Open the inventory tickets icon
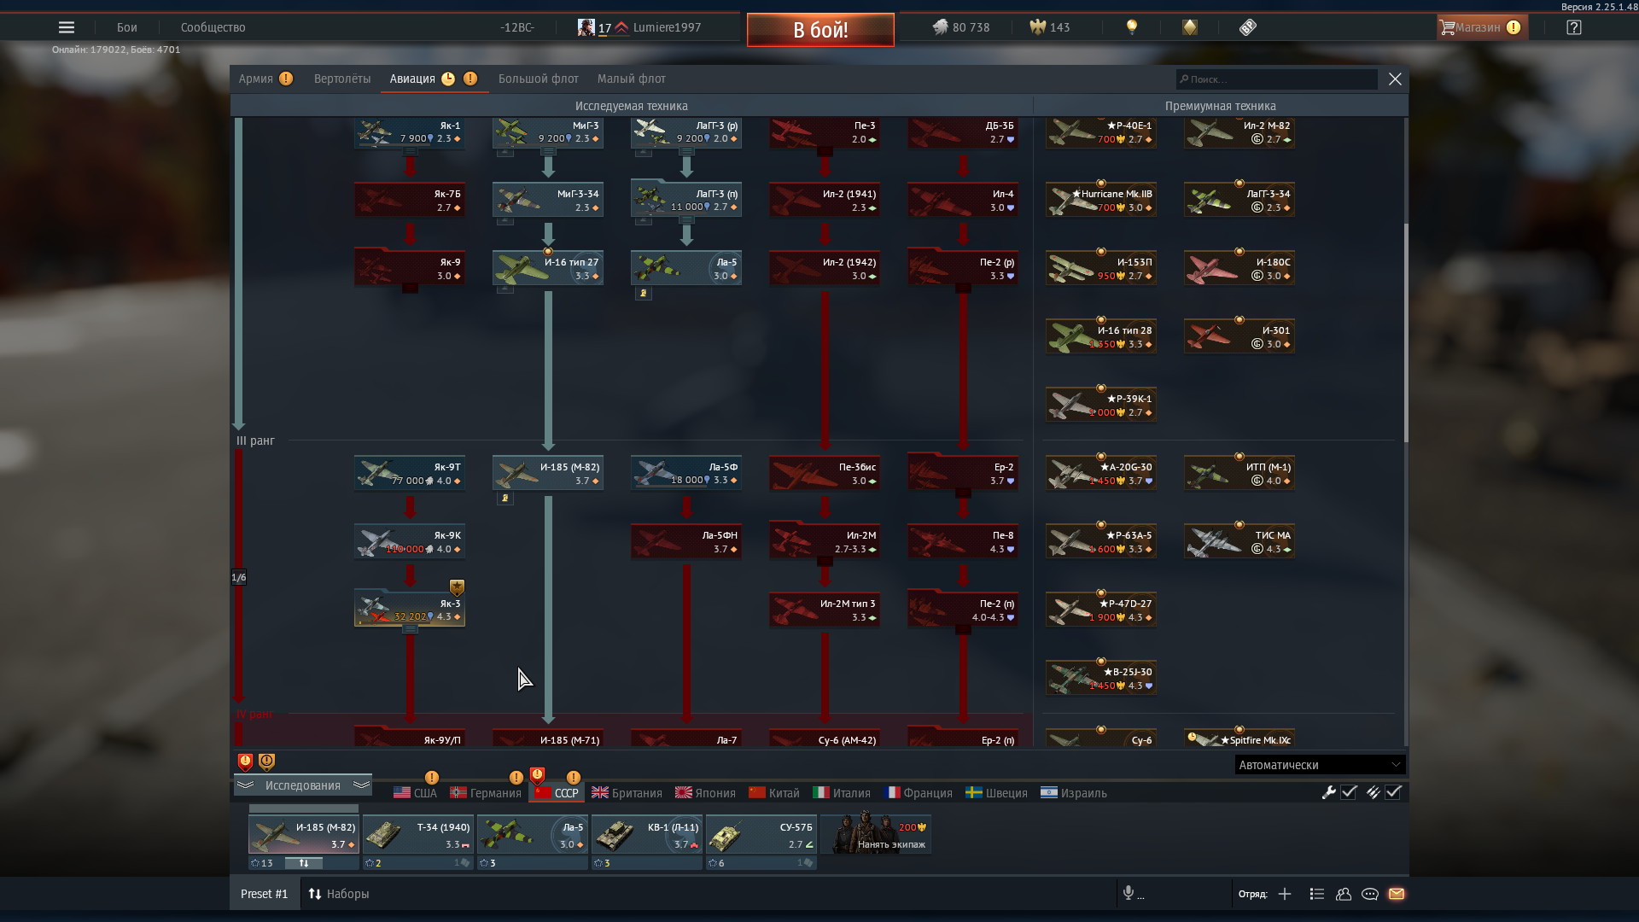 pos(1248,27)
